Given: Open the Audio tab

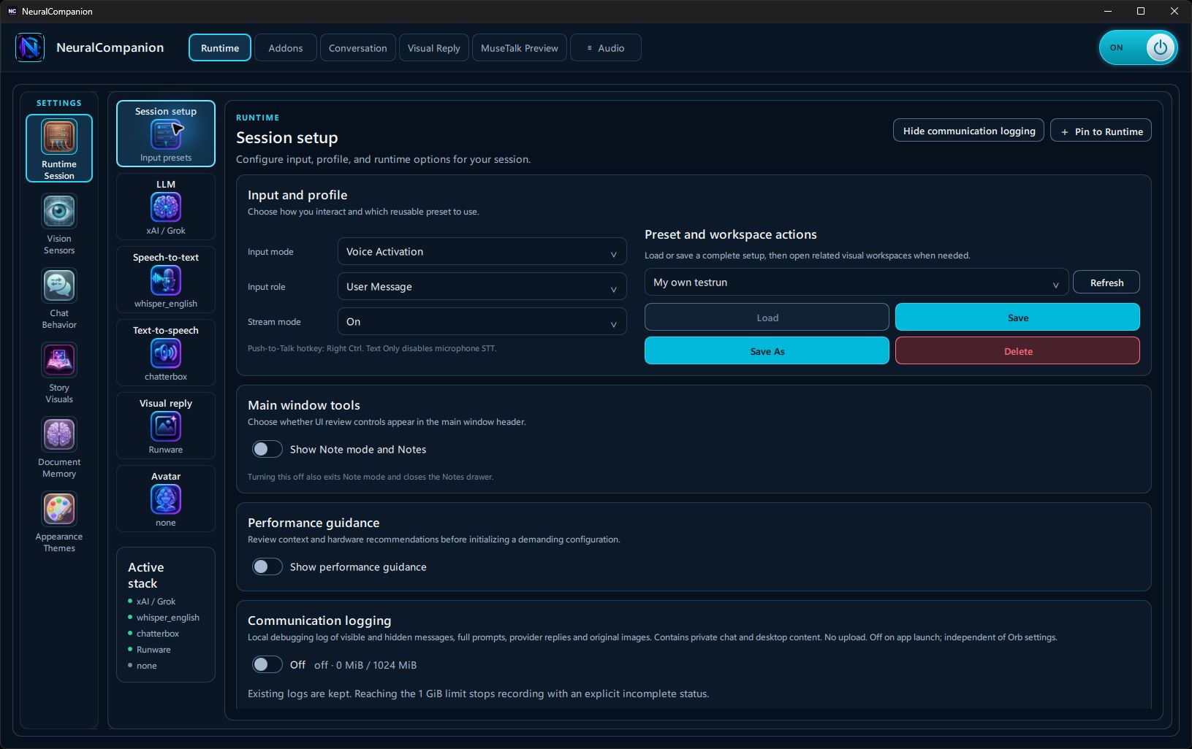Looking at the screenshot, I should pos(606,48).
